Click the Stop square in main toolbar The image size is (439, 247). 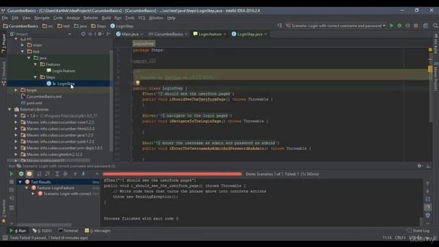click(416, 25)
